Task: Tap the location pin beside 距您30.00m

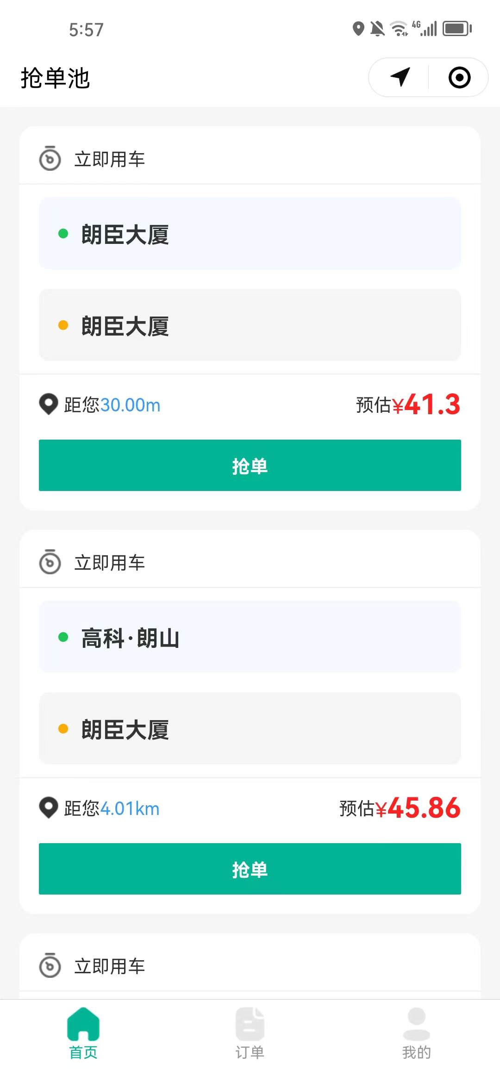Action: (49, 404)
